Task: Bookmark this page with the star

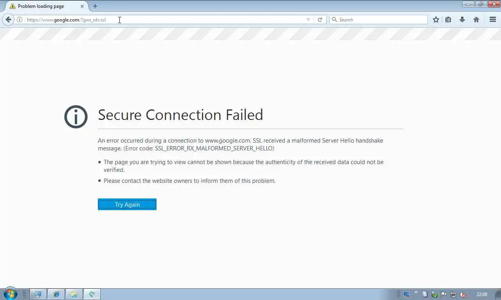Action: tap(436, 20)
